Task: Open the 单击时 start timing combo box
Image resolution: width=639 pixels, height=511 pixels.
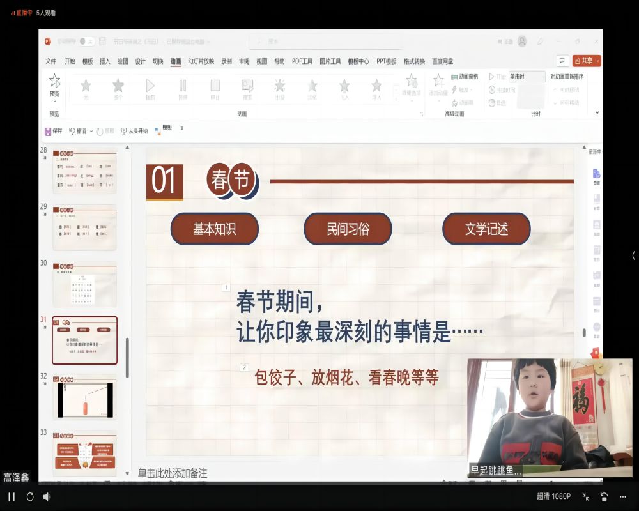Action: pyautogui.click(x=527, y=77)
